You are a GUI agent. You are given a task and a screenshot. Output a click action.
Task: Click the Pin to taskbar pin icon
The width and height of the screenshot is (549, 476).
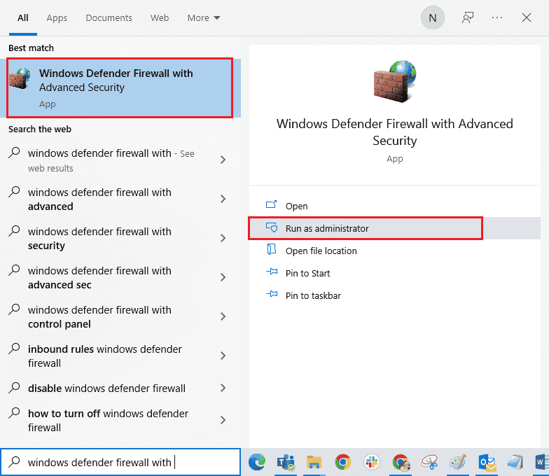pyautogui.click(x=272, y=294)
